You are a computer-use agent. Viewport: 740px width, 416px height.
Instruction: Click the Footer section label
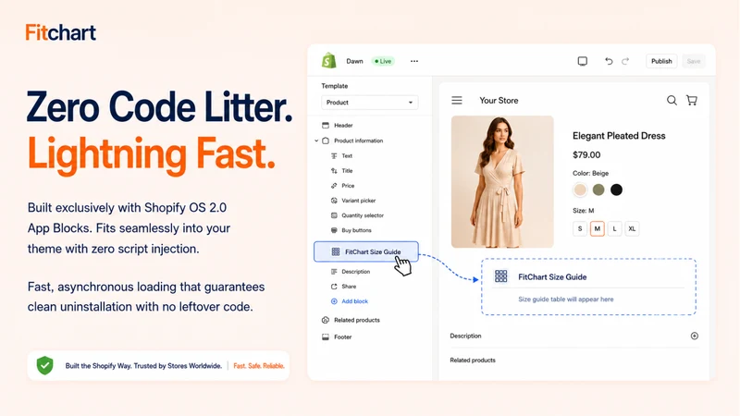pos(342,337)
